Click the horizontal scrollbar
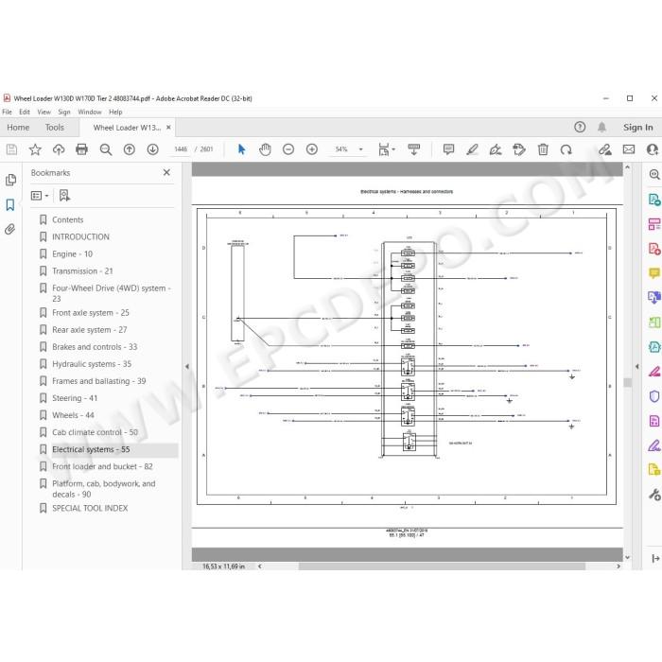 (x=442, y=566)
